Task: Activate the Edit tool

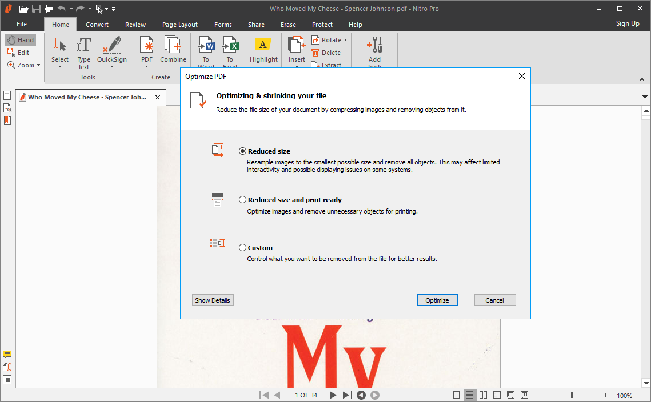Action: pyautogui.click(x=18, y=53)
